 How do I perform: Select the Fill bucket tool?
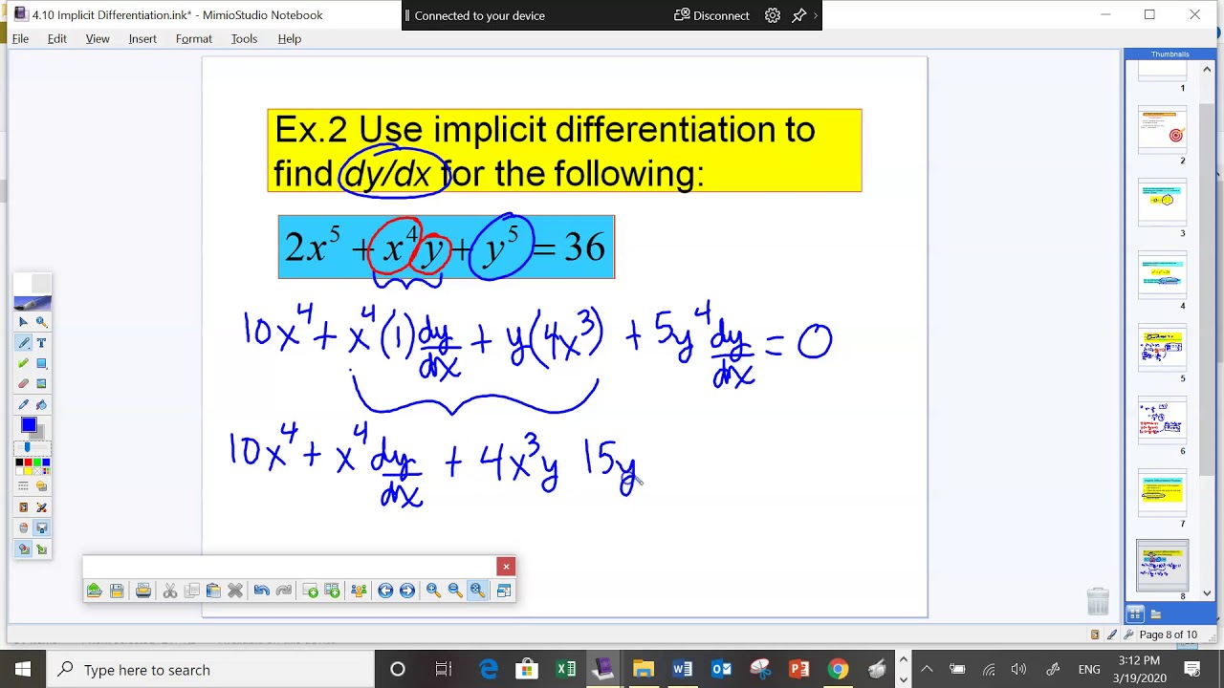[41, 404]
